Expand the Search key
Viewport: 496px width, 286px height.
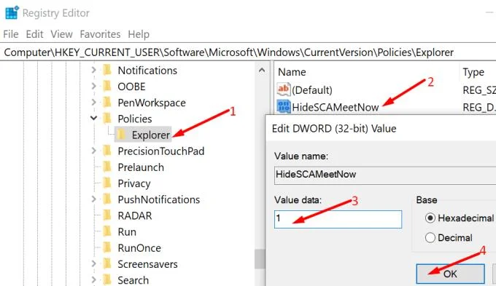click(93, 279)
